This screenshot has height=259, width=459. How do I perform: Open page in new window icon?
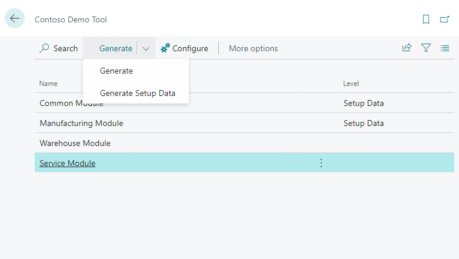coord(444,19)
